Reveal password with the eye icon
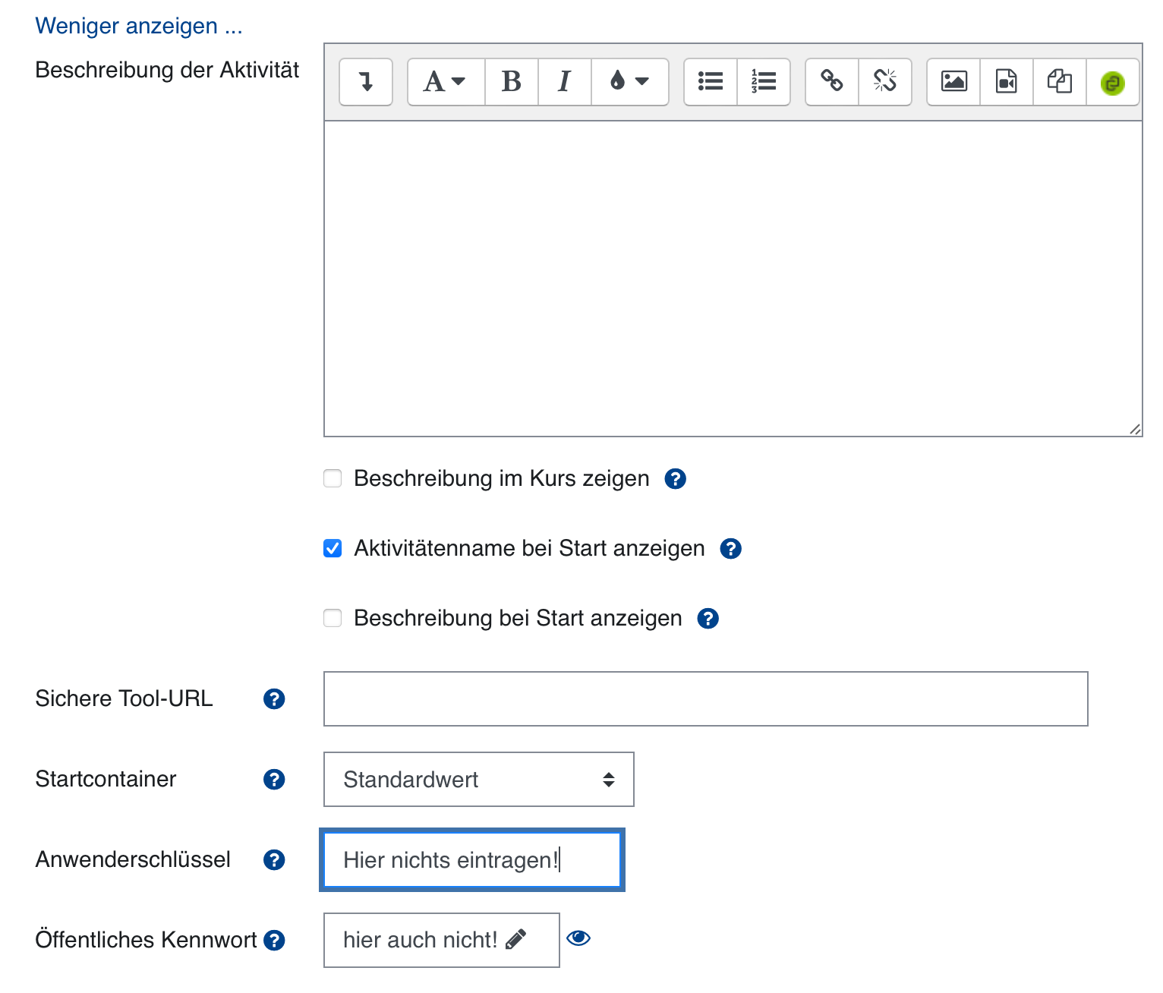The width and height of the screenshot is (1163, 993). coord(578,938)
